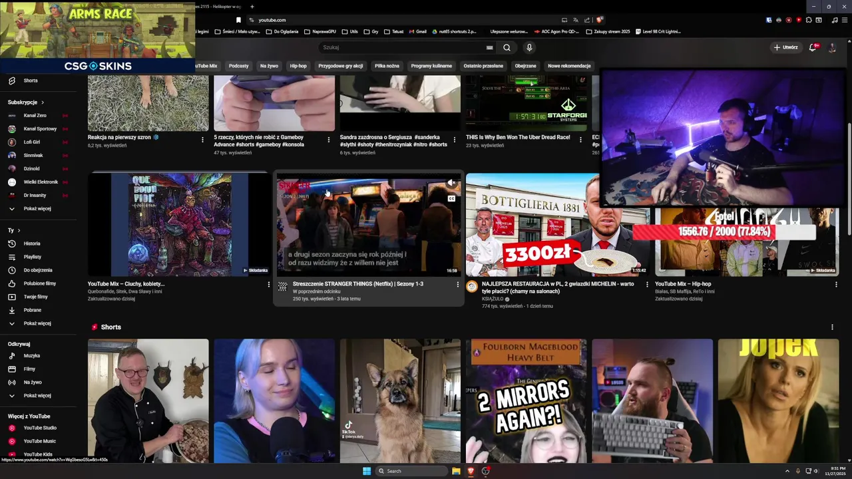Click the KSIĄŻULO channel avatar
This screenshot has height=479, width=852.
472,286
